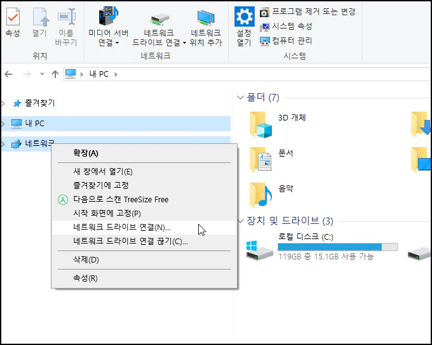Choose 삭제(D) in context menu
The height and width of the screenshot is (345, 432).
tap(144, 260)
